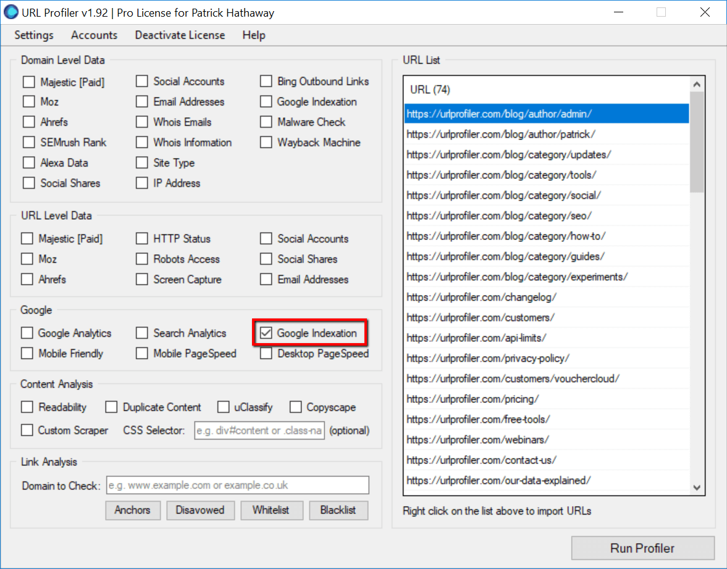This screenshot has height=569, width=727.
Task: Enable Screen Capture under URL Level Data
Action: tap(141, 279)
